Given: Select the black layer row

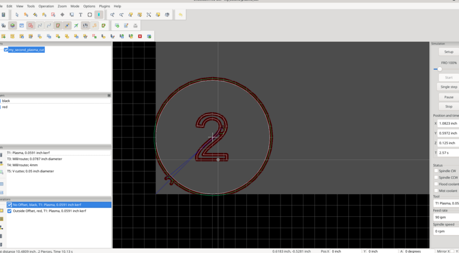Looking at the screenshot, I should point(56,101).
